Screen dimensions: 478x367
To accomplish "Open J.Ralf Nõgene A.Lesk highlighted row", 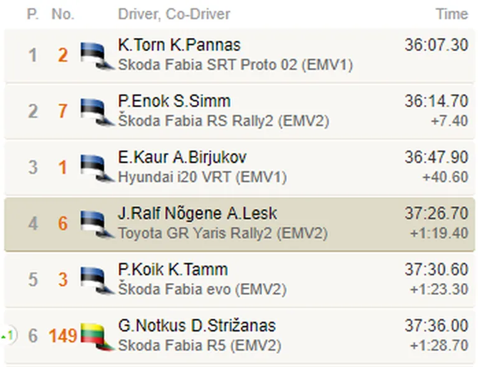I will pos(239,225).
